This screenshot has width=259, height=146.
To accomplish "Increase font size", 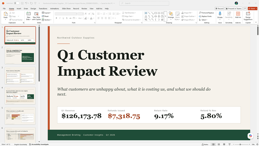I will [x=86, y=14].
